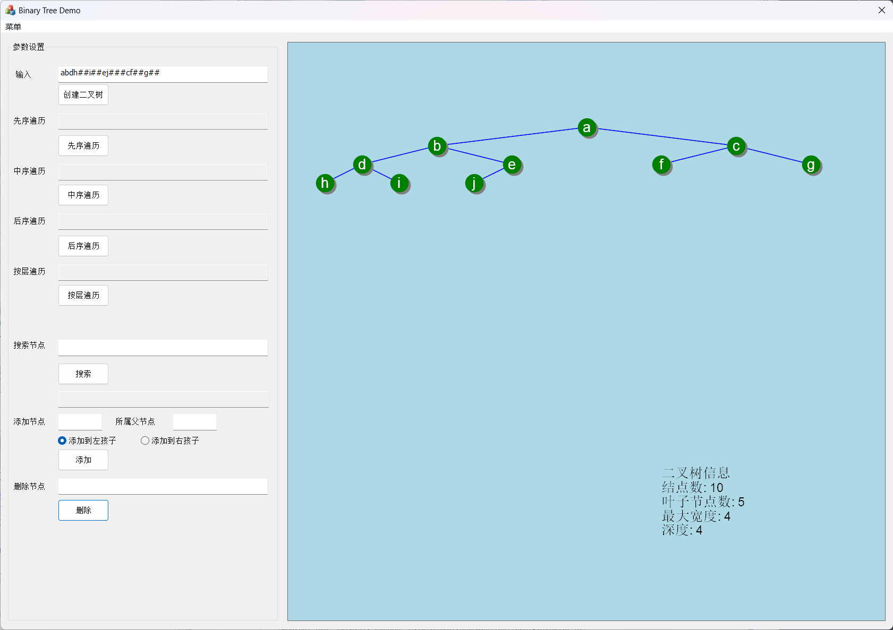Click the 创建二叉树 button

[83, 94]
